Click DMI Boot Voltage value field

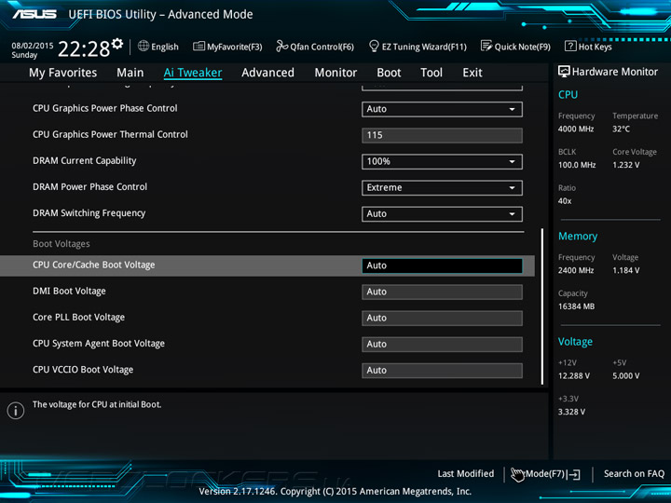442,292
